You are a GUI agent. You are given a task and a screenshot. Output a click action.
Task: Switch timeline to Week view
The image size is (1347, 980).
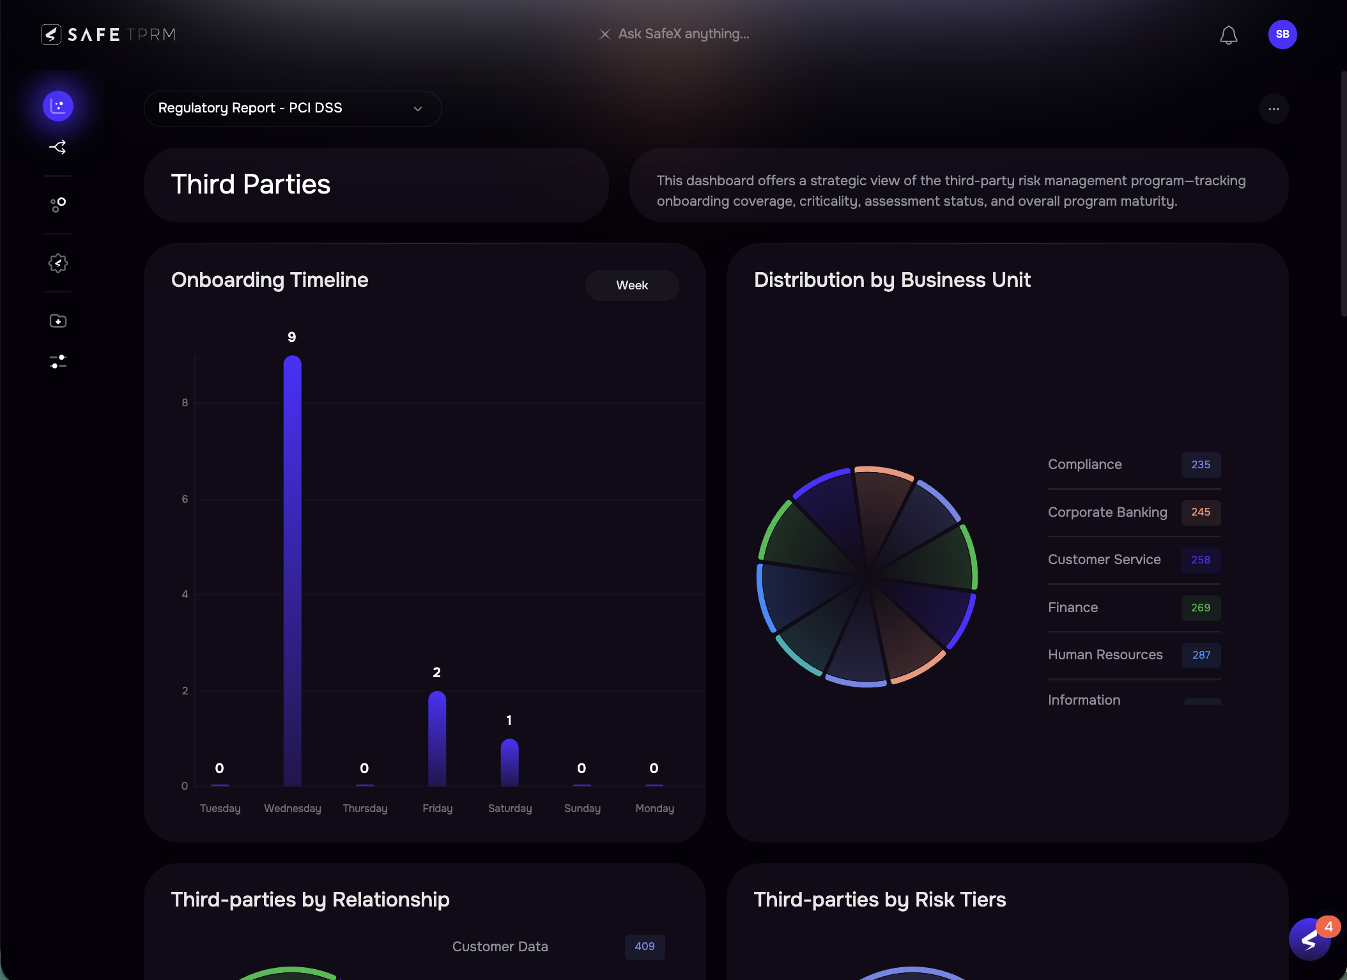pos(631,285)
